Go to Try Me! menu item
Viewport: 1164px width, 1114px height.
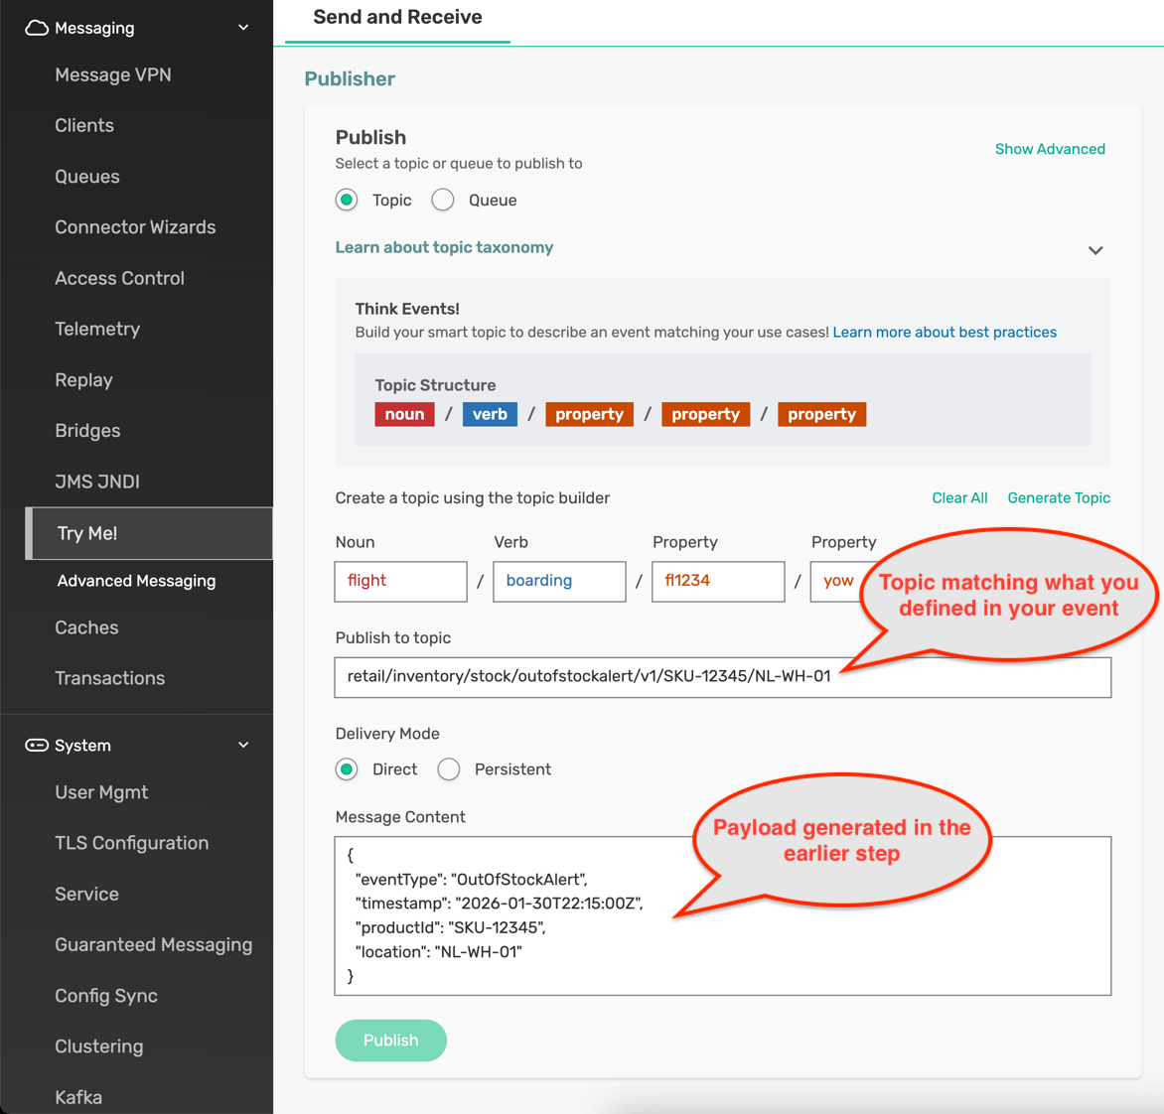(87, 533)
